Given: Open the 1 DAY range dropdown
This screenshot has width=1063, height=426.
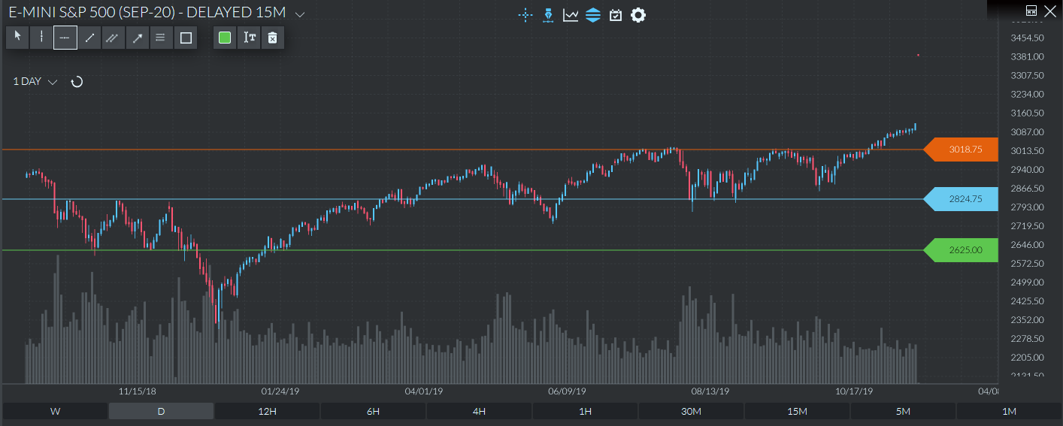Looking at the screenshot, I should 35,82.
